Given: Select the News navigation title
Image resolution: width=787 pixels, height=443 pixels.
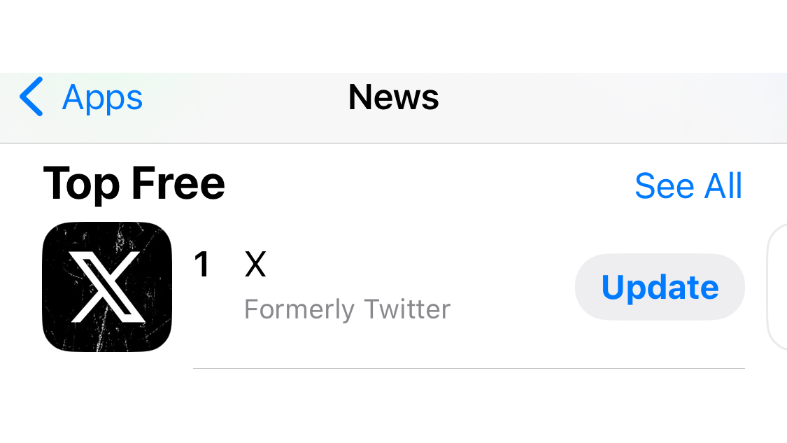Looking at the screenshot, I should click(393, 97).
